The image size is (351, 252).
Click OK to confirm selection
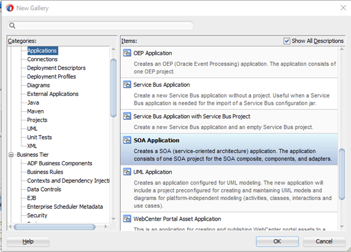click(277, 242)
